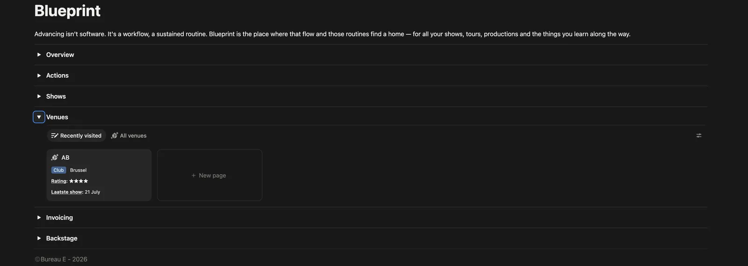Expand the Shows section arrow
Screen dimensions: 748x266
tap(39, 97)
